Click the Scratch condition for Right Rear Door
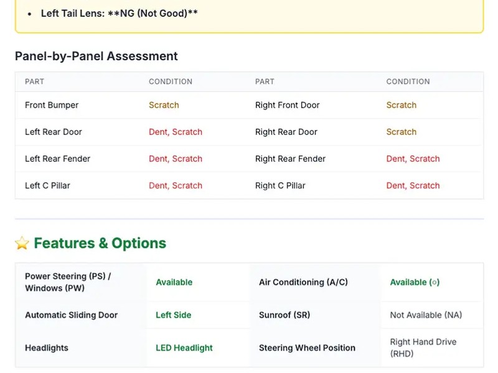The image size is (498, 373). pos(401,132)
